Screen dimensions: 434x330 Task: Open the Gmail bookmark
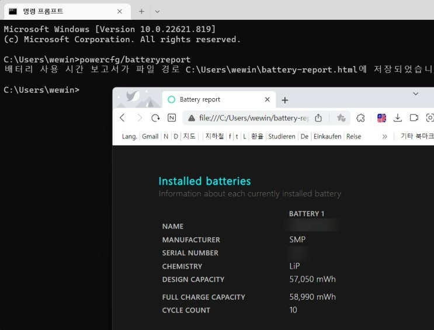(x=150, y=136)
